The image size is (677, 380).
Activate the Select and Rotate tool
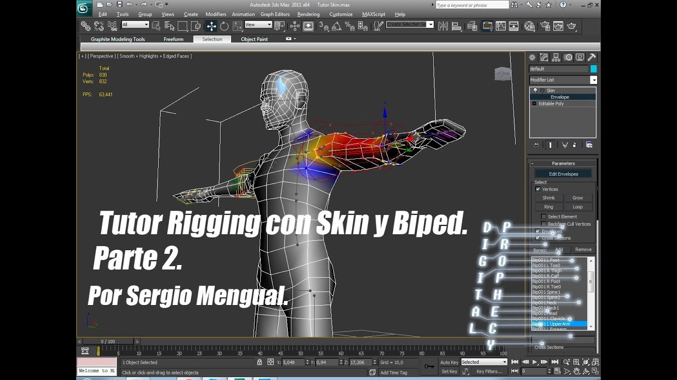[x=224, y=26]
